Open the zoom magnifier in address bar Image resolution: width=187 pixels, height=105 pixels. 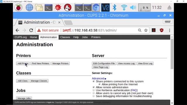point(140,30)
